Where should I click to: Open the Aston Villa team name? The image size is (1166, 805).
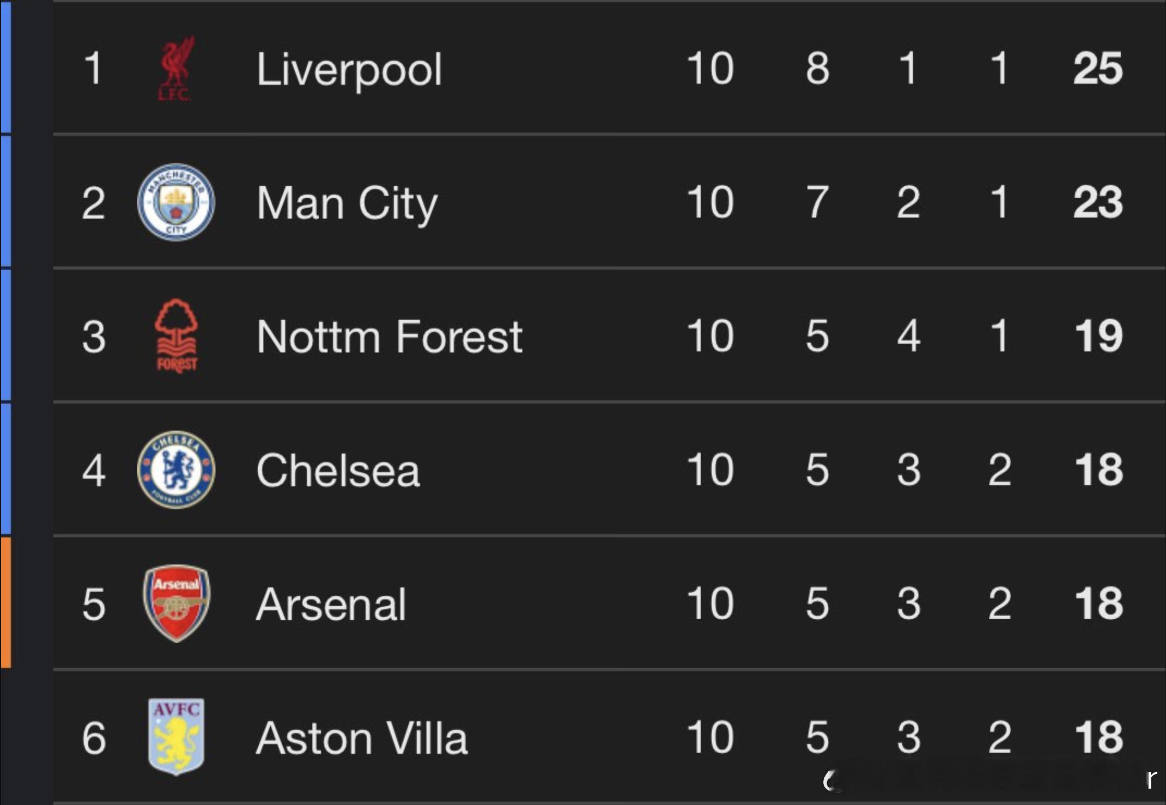tap(361, 737)
